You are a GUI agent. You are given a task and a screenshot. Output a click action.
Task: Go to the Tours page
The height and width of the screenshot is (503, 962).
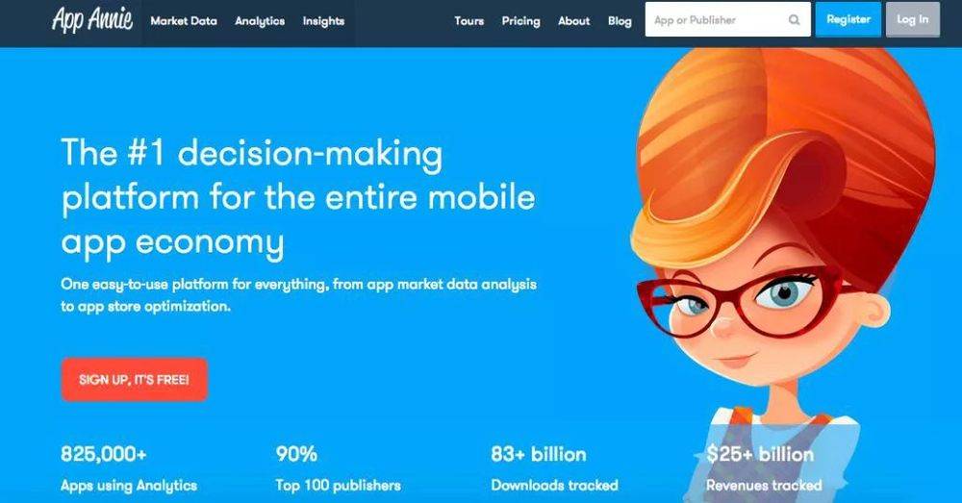pos(468,21)
